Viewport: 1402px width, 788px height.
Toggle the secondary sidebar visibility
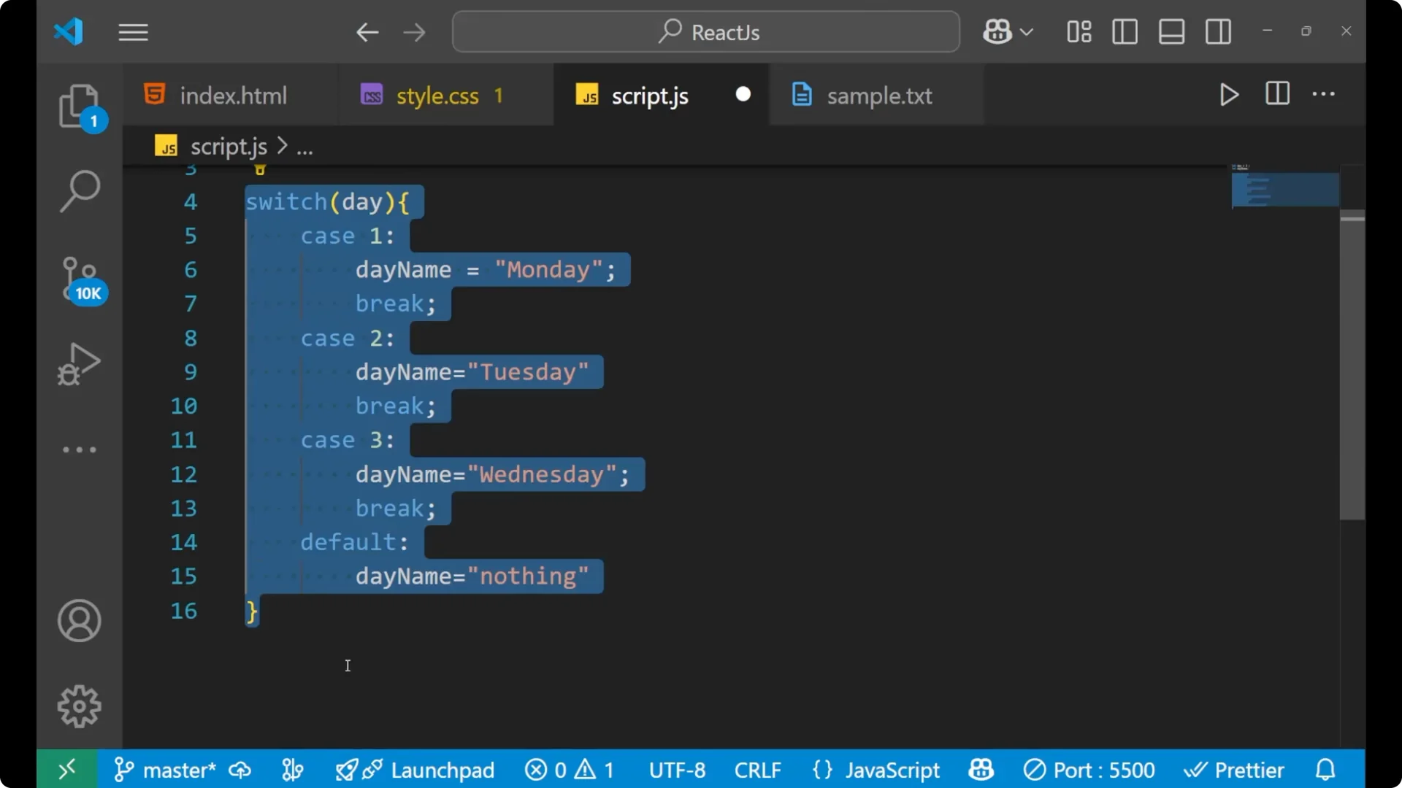(x=1218, y=31)
